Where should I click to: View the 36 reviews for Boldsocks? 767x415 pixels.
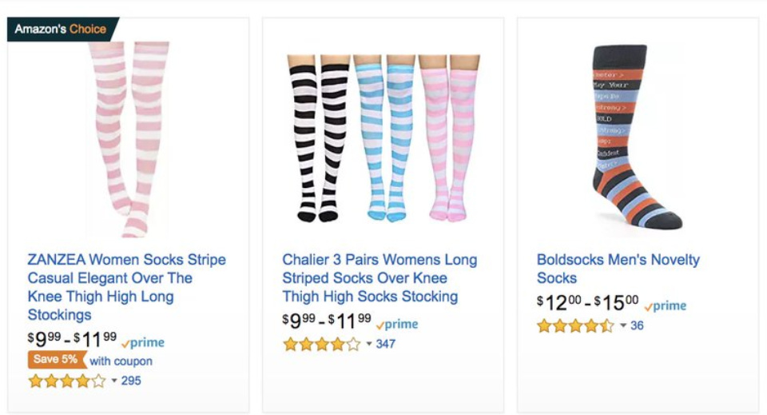click(x=637, y=325)
